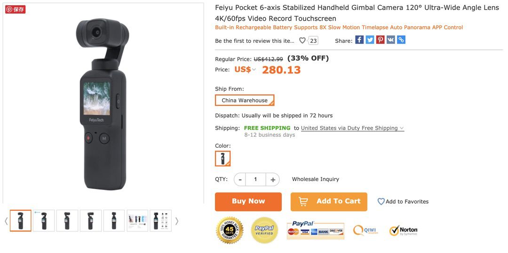Click the quantity input field

(256, 179)
